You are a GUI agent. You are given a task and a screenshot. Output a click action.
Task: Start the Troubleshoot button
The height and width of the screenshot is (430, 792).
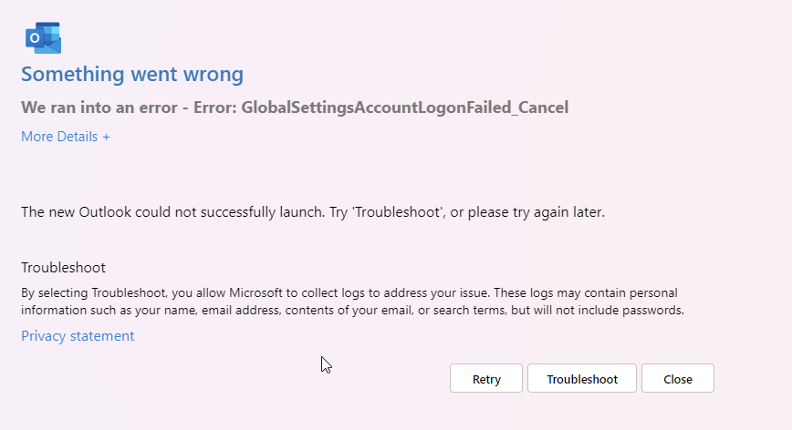pyautogui.click(x=582, y=379)
